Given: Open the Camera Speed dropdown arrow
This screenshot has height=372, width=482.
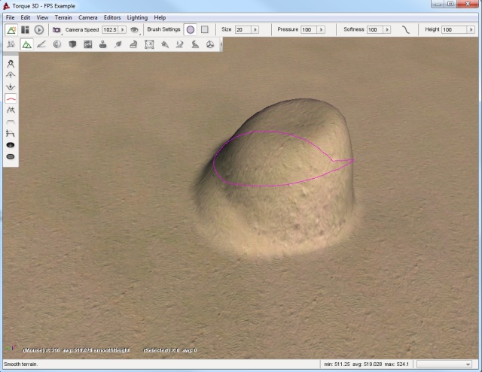Looking at the screenshot, I should 123,29.
